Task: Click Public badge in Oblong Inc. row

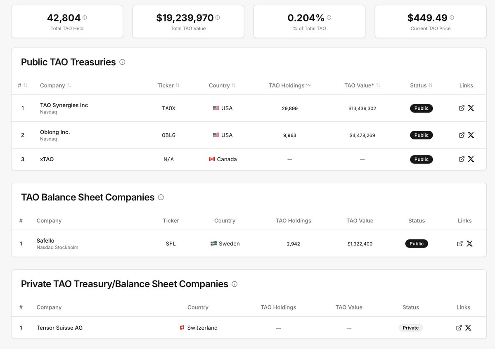Action: [x=422, y=135]
